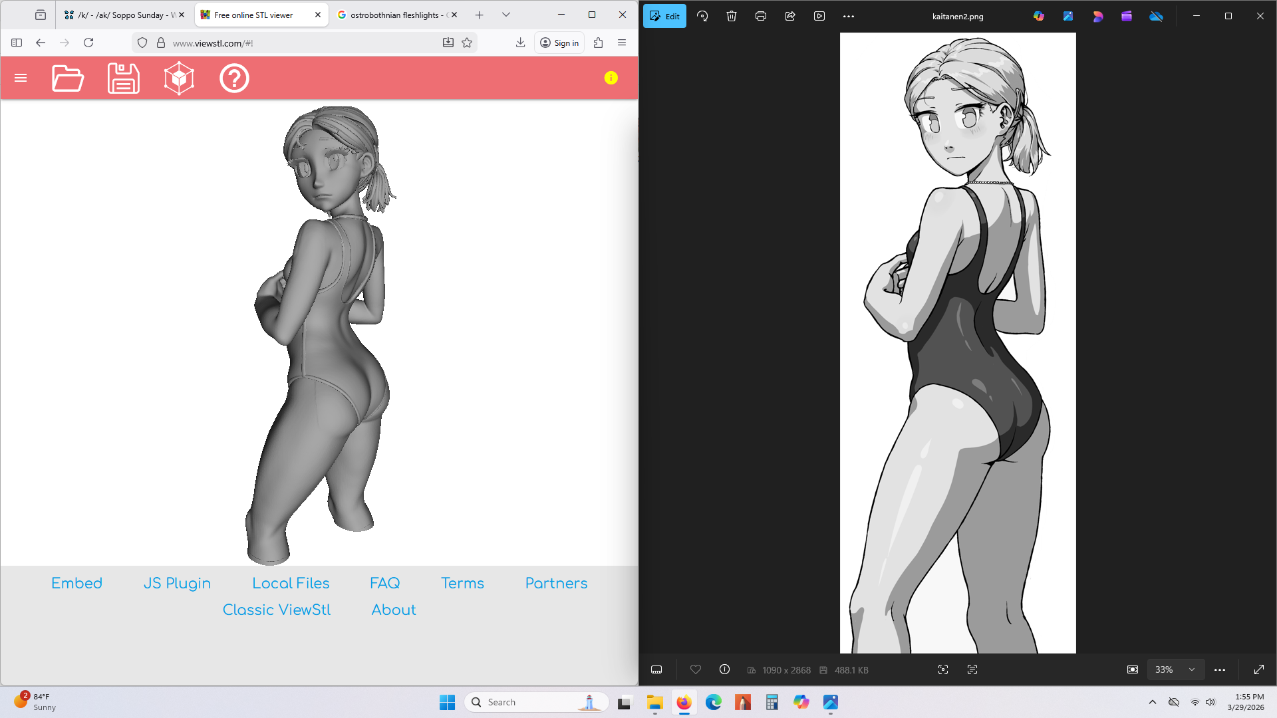Click the floppy disk save icon
Screen dimensions: 1277x718
123,78
